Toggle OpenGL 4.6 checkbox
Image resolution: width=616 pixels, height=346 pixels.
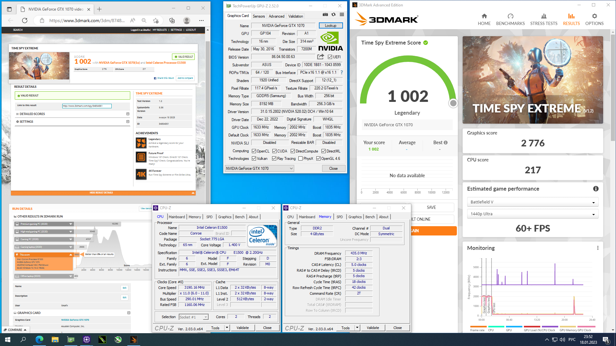[x=318, y=159]
